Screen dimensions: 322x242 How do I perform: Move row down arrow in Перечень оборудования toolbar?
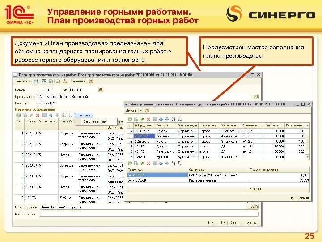click(x=57, y=115)
